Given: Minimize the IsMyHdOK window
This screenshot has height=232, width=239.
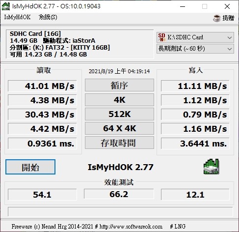Looking at the screenshot, I should tap(183, 6).
